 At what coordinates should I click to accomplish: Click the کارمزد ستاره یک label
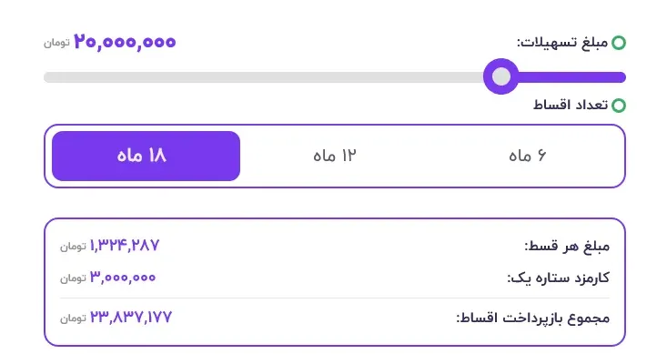[558, 278]
